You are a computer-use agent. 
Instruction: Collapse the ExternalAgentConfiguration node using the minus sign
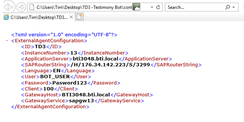click(7, 40)
